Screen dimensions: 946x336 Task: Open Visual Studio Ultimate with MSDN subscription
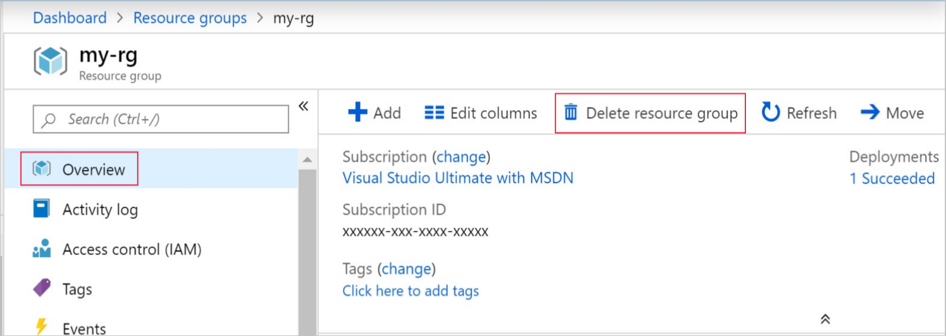pyautogui.click(x=457, y=178)
